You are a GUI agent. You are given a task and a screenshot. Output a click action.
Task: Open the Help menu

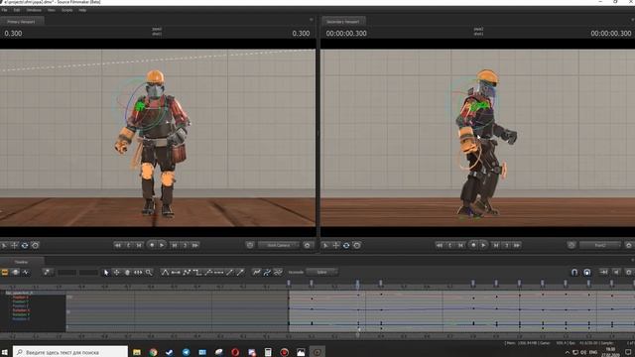[82, 10]
